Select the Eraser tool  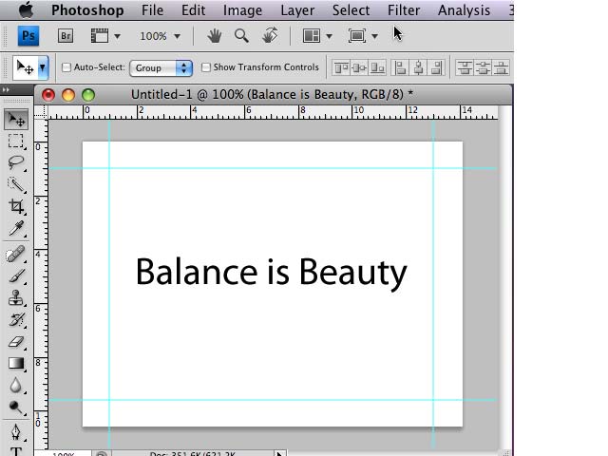[16, 342]
